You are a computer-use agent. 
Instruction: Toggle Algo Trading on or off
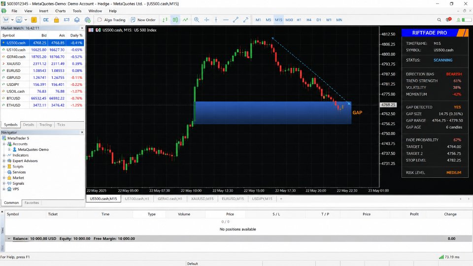[111, 20]
